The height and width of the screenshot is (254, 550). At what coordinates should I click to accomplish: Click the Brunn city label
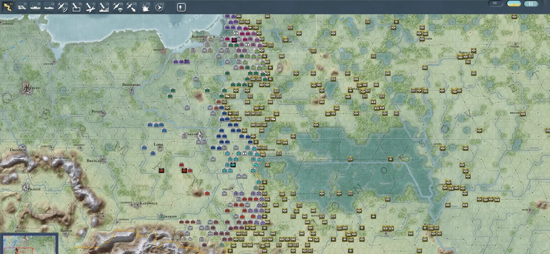pyautogui.click(x=66, y=231)
